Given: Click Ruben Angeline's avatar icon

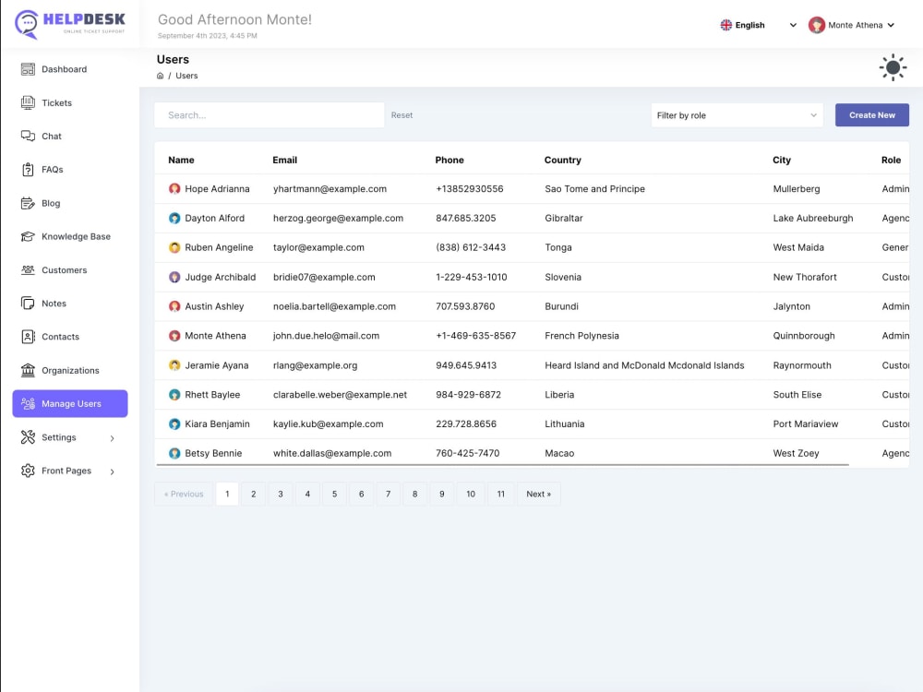Looking at the screenshot, I should coord(174,247).
